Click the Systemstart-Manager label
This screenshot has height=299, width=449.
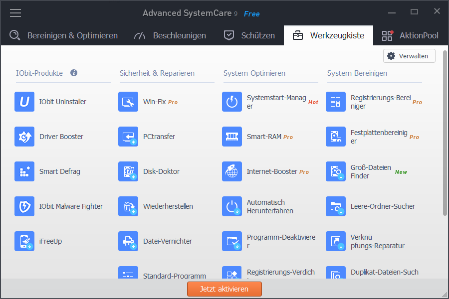276,102
